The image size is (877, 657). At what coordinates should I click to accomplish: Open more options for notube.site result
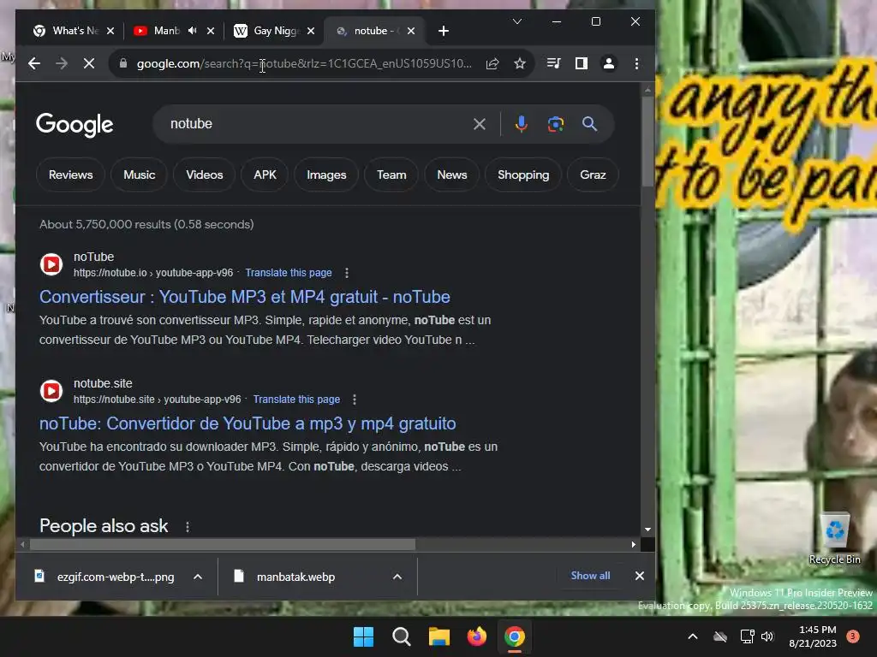pyautogui.click(x=355, y=400)
